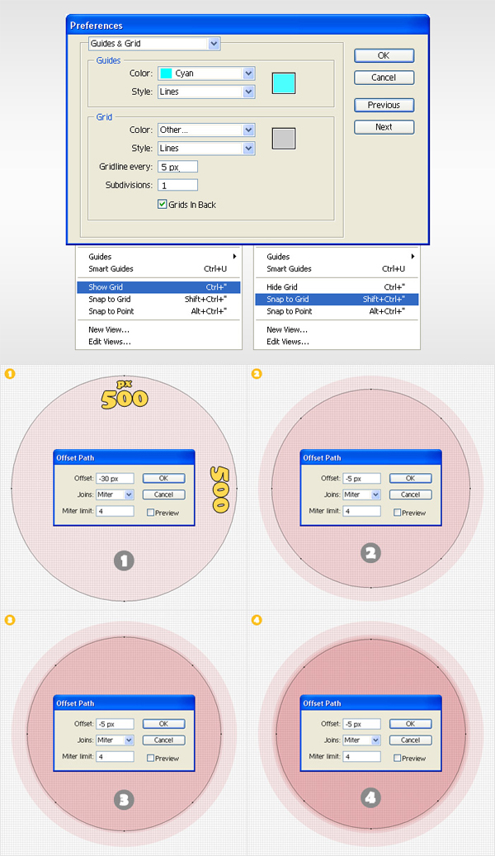The height and width of the screenshot is (856, 495).
Task: Select Smart Guides in the right menu
Action: 337,268
